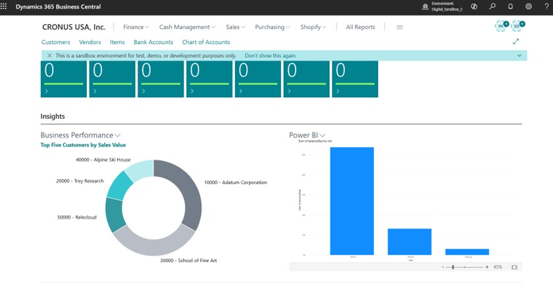Open the Power BI part dropdown
The width and height of the screenshot is (553, 287).
tap(307, 135)
